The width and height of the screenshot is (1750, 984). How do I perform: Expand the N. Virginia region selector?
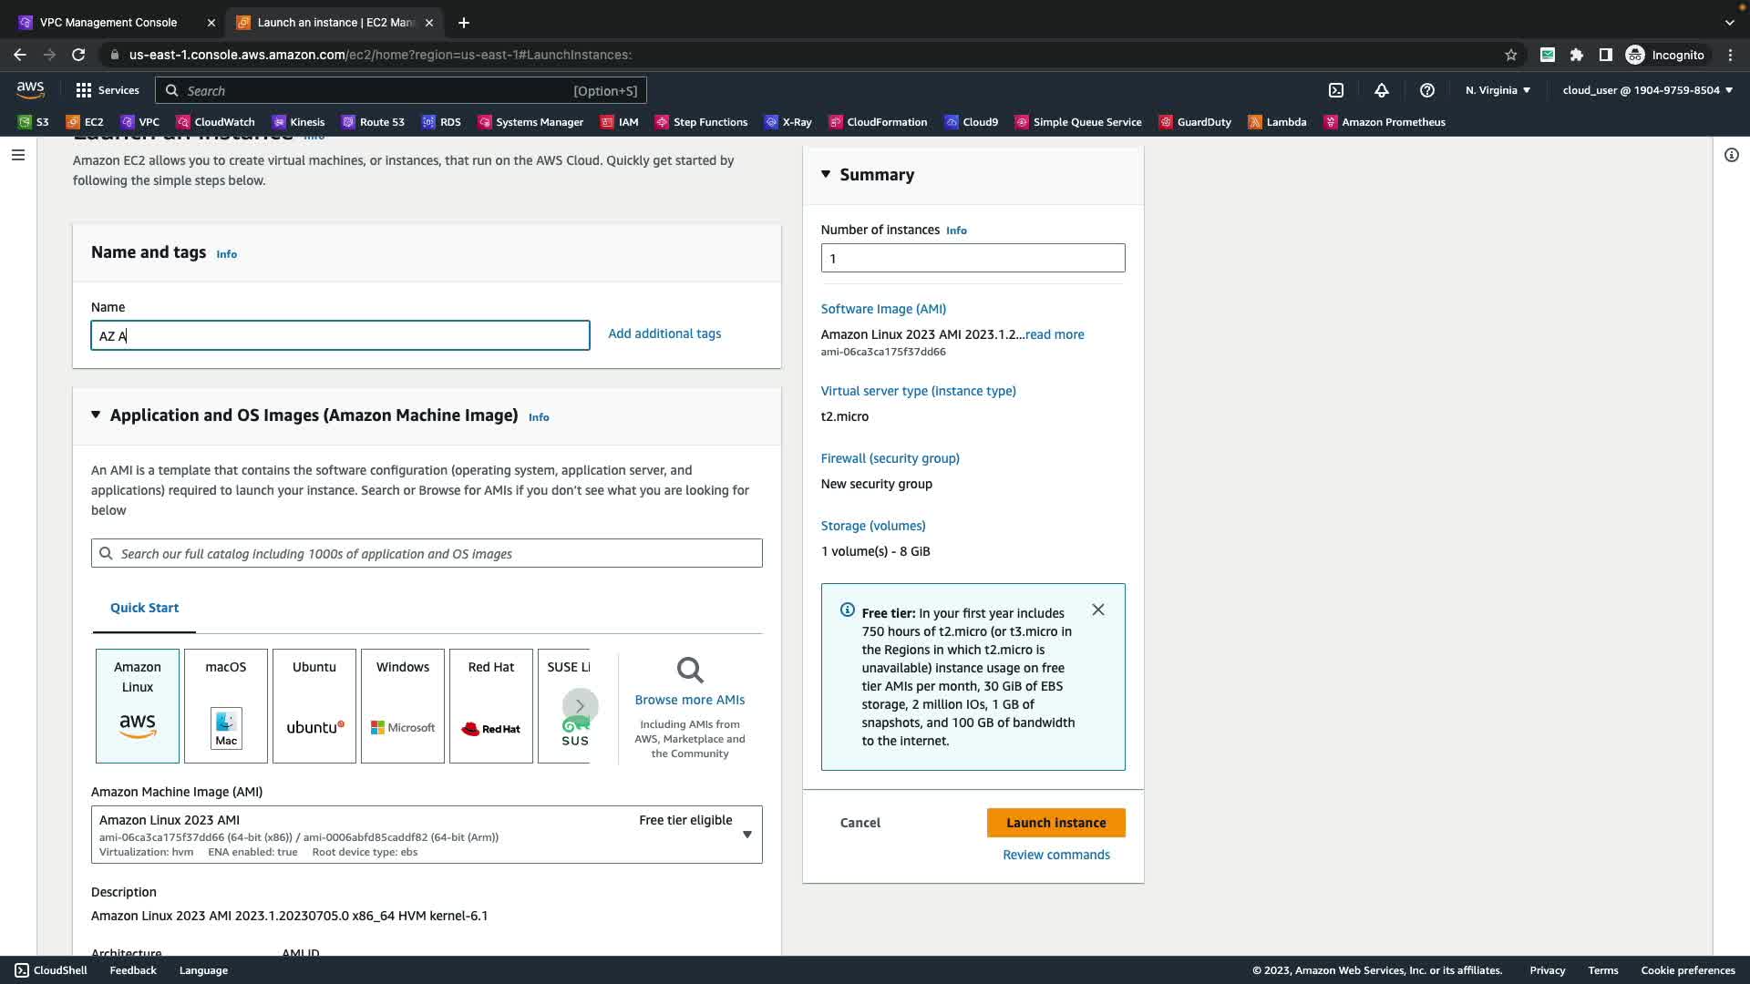coord(1498,90)
